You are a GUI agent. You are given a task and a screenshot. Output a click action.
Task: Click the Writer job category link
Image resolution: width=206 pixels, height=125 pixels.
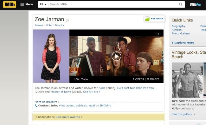click(x=49, y=25)
